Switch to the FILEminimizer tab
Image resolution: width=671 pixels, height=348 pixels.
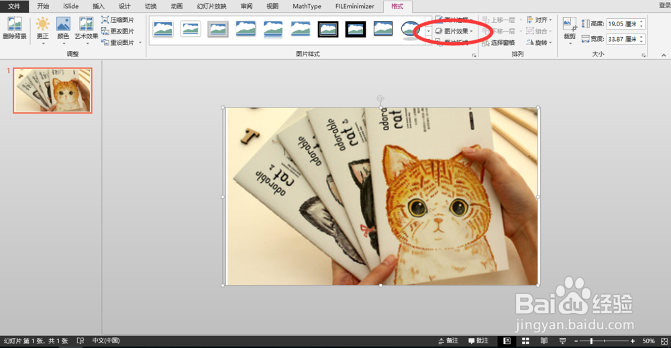355,7
